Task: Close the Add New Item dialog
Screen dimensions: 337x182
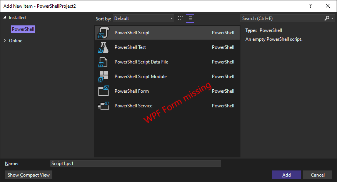Action: tap(327, 6)
